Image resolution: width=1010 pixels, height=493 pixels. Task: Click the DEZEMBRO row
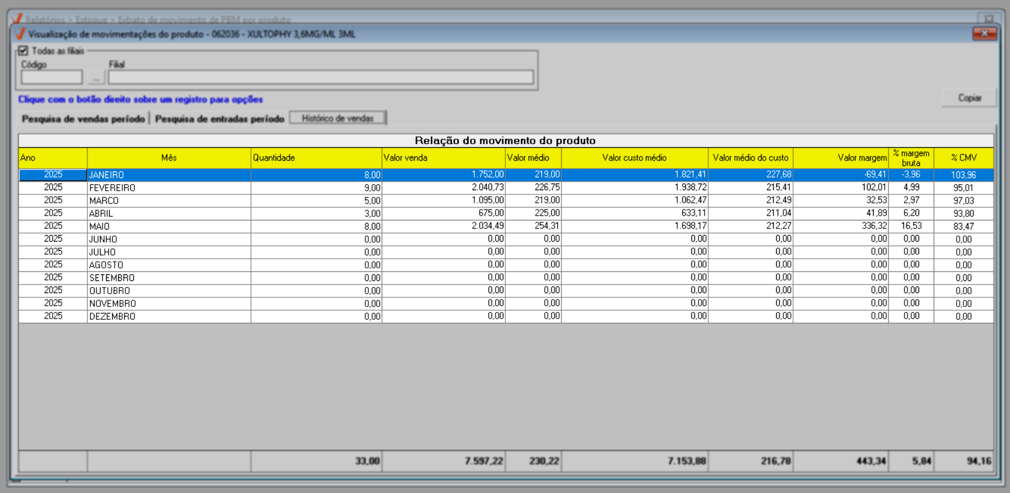112,316
